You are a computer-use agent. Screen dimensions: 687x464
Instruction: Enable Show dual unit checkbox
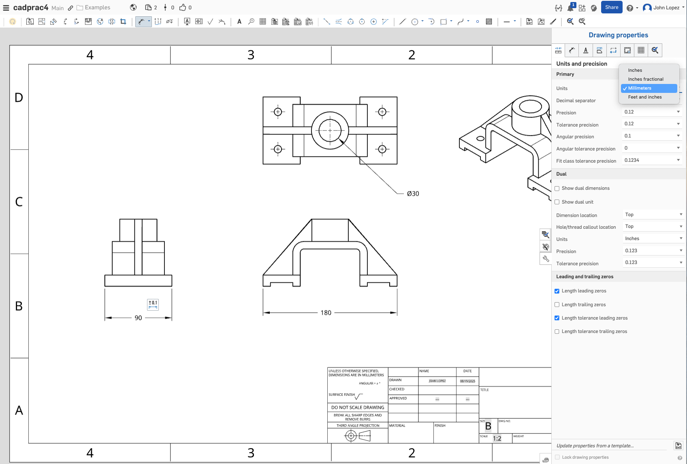(x=557, y=202)
